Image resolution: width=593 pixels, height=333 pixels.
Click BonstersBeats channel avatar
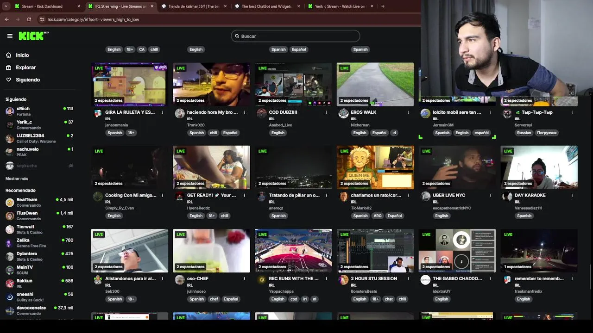tap(343, 280)
